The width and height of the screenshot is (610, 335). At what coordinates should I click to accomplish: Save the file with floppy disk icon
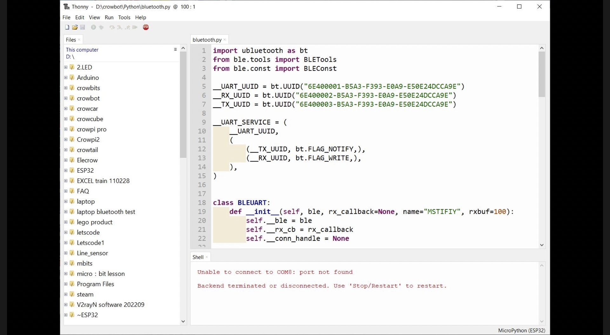coord(83,27)
